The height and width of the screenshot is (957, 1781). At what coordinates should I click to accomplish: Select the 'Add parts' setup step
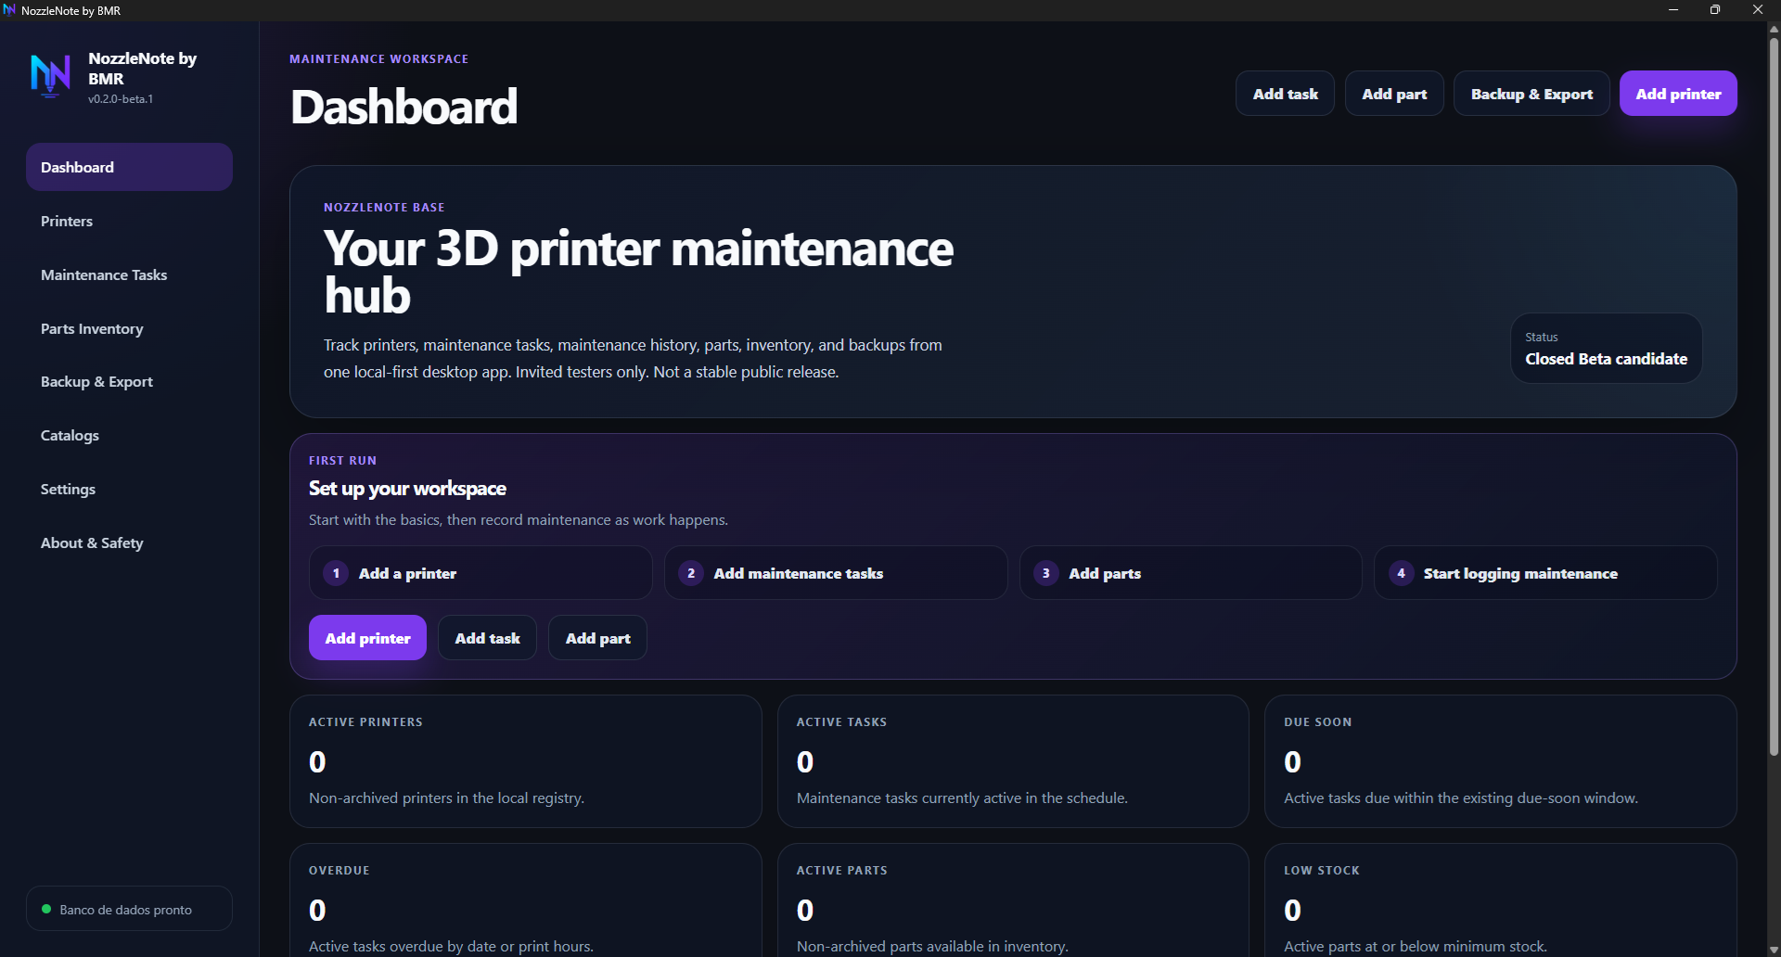tap(1191, 573)
